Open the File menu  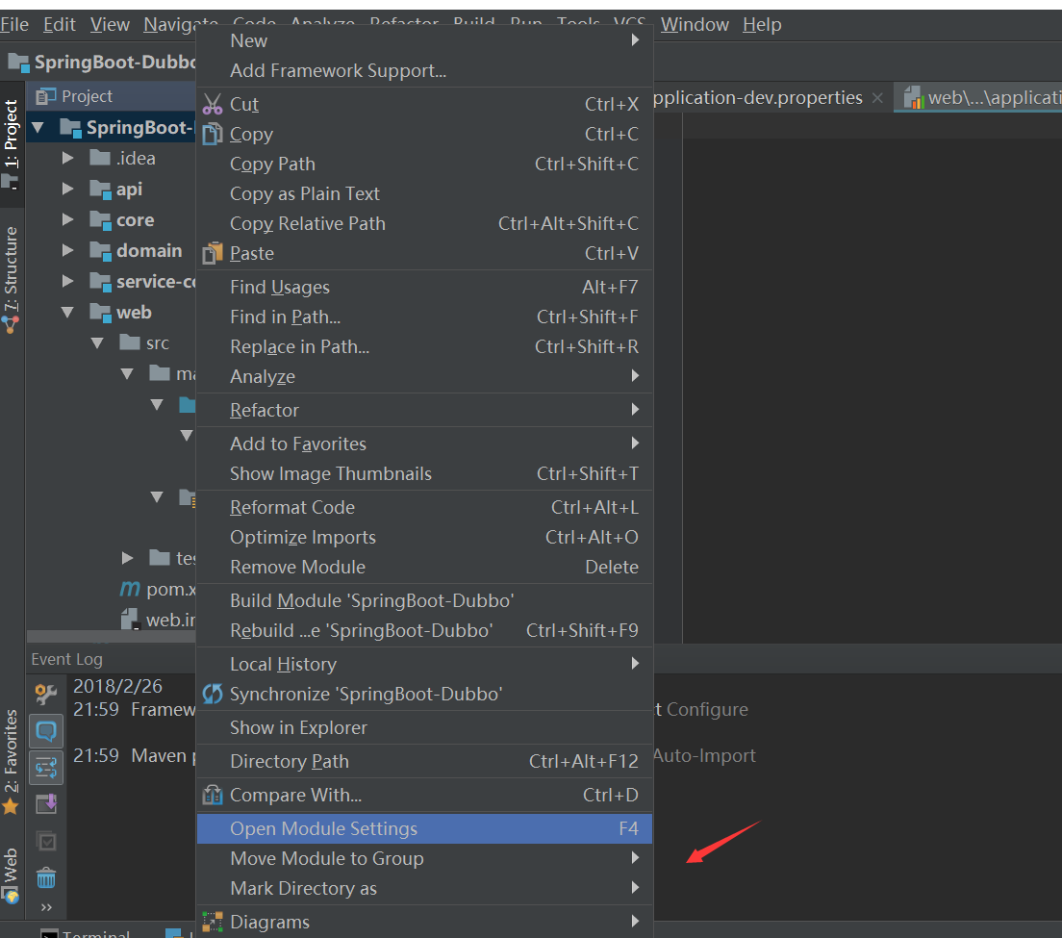tap(15, 24)
